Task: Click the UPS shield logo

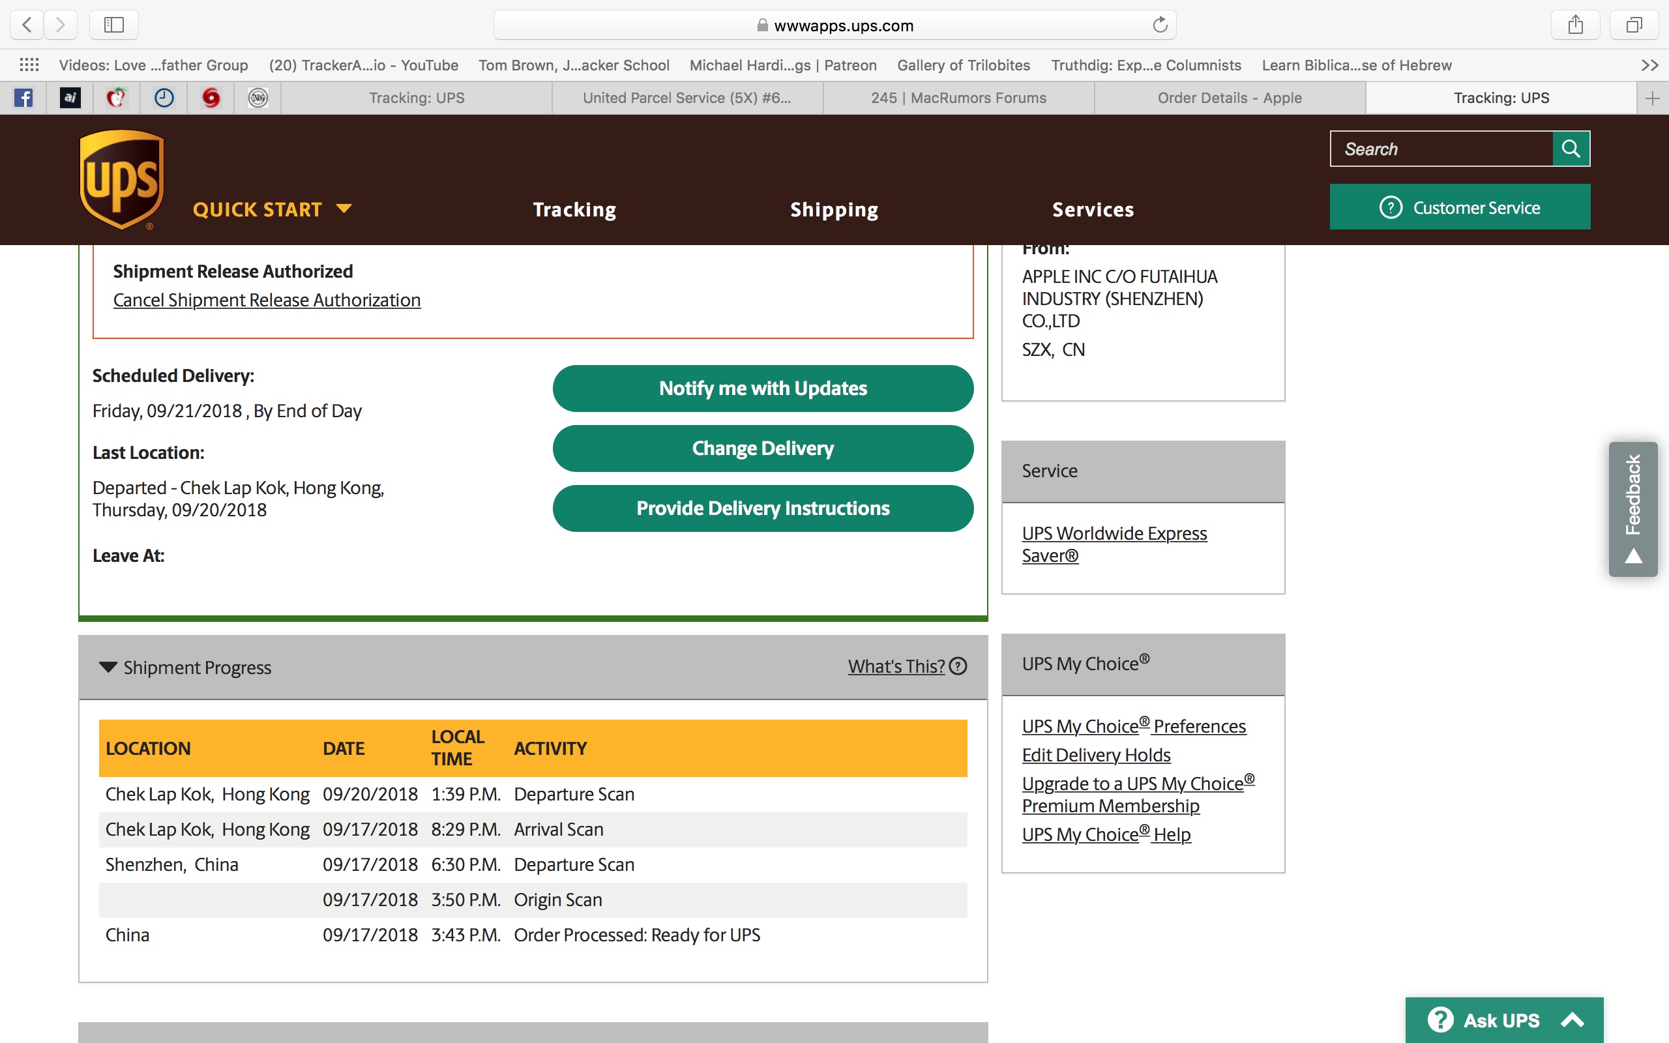Action: point(122,179)
